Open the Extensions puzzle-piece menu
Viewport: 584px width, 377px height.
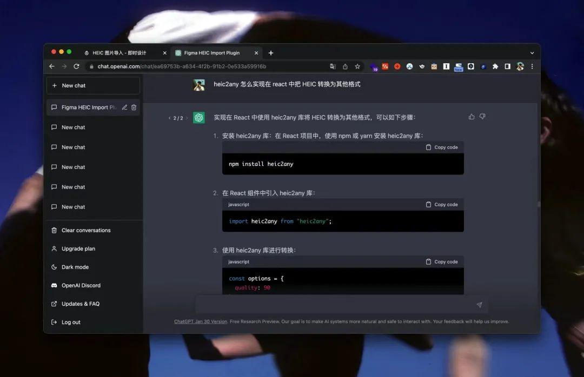point(495,66)
